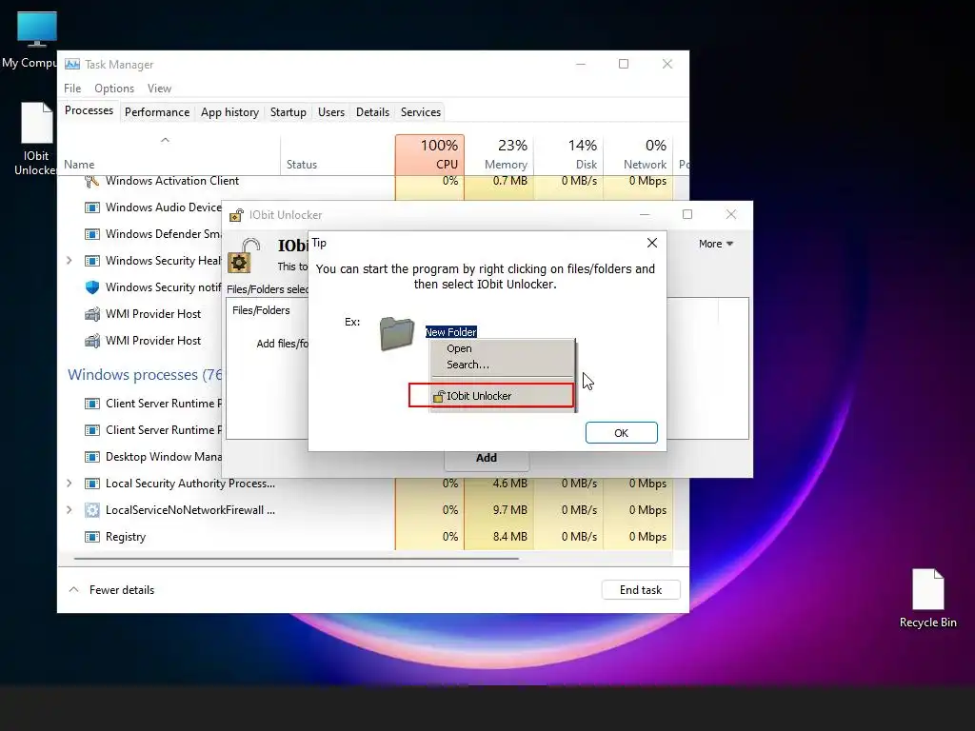Switch to the Startup tab
975x731 pixels.
click(x=288, y=112)
